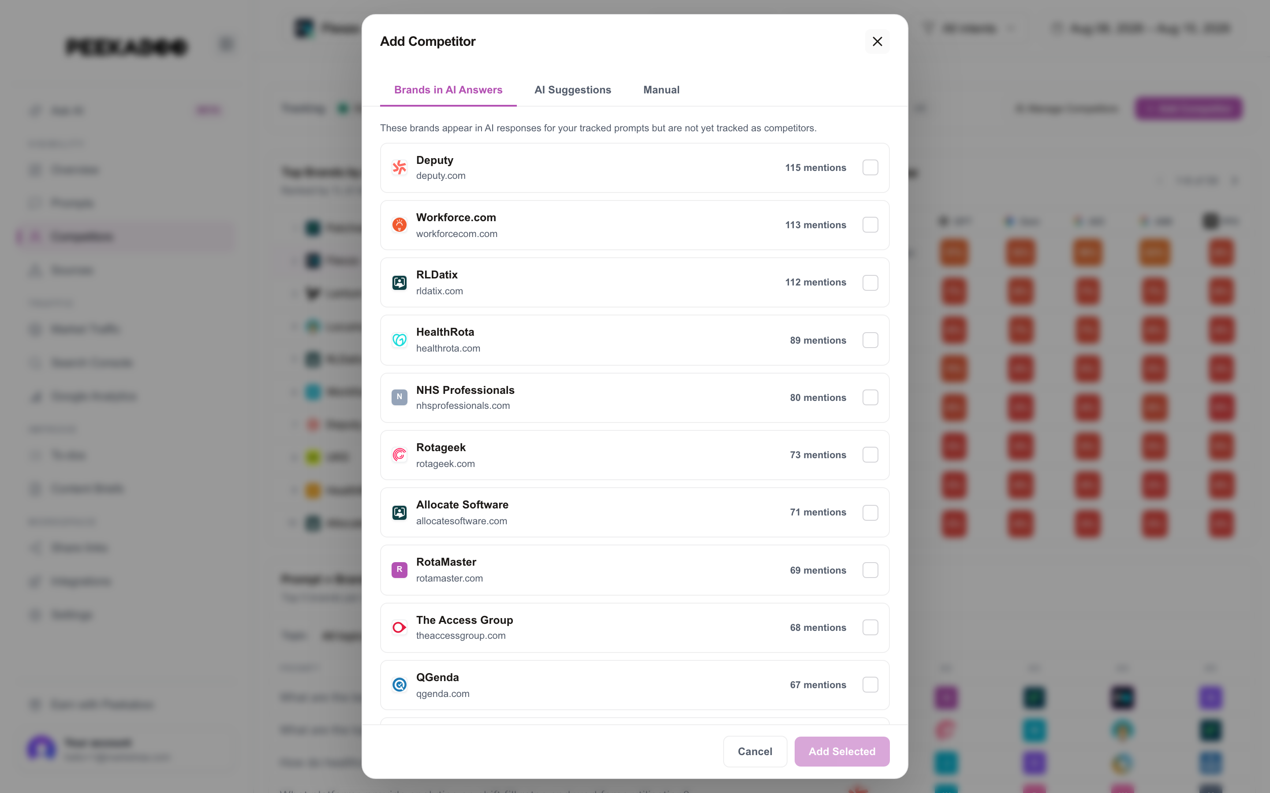
Task: Click the RotaMaster 'R' avatar icon
Action: pos(400,570)
